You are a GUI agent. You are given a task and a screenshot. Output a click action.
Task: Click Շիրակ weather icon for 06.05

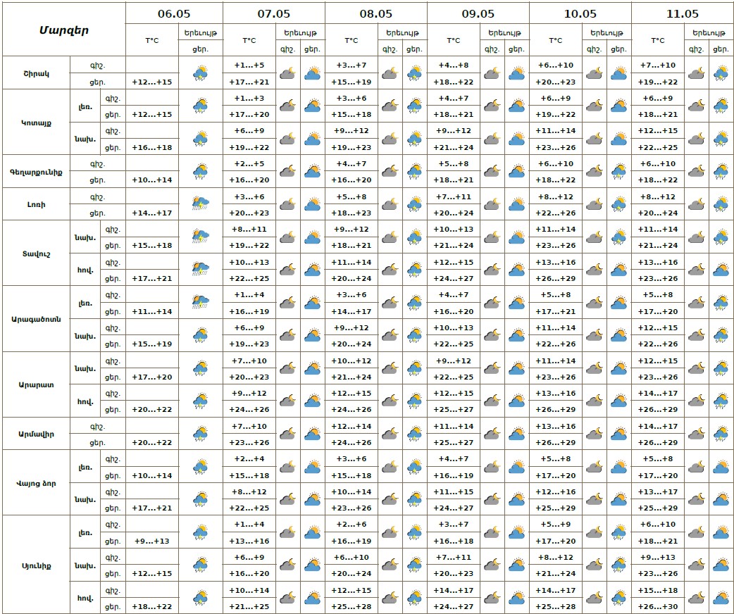click(x=201, y=73)
